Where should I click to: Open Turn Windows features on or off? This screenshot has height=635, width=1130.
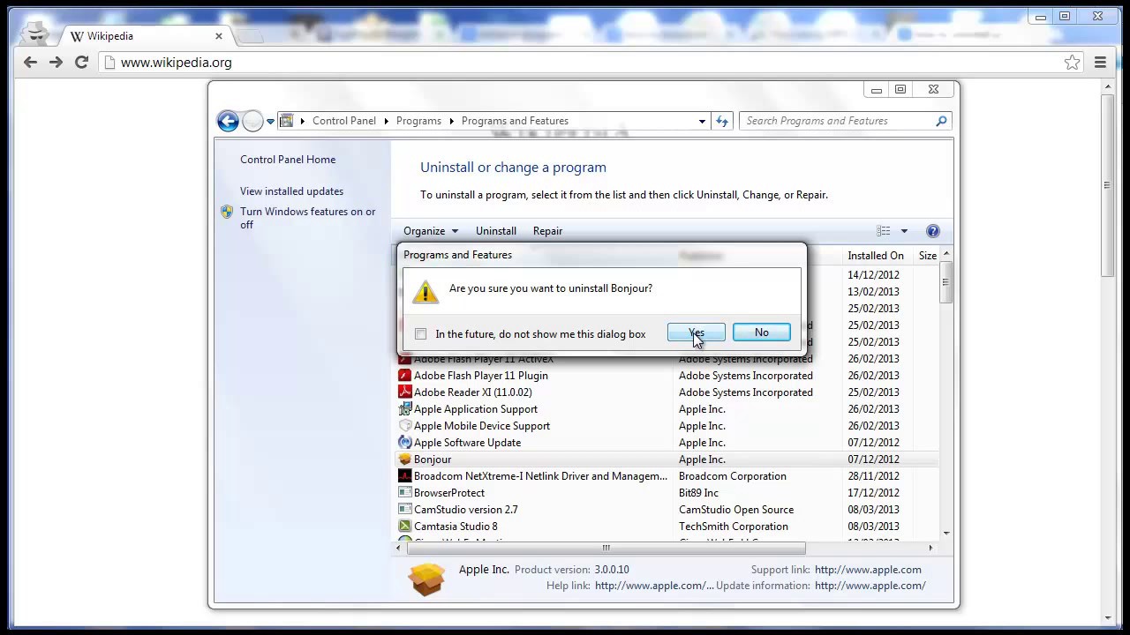tap(307, 218)
